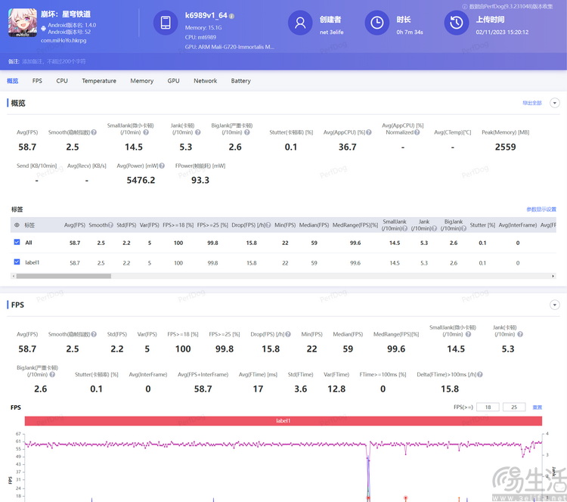Click help icon for Delta(FTime)>100ms
The height and width of the screenshot is (502, 567).
pos(480,374)
